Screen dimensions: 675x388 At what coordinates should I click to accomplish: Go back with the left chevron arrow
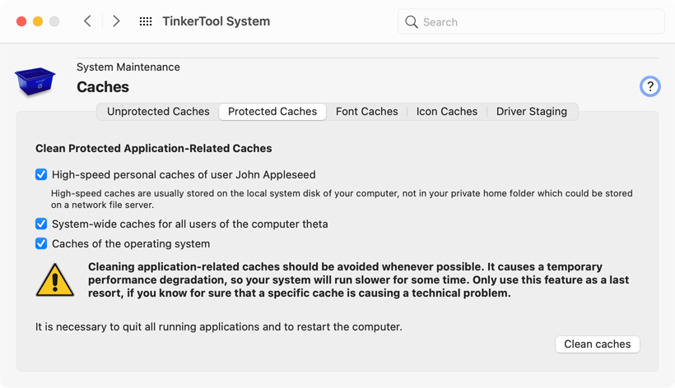coord(87,21)
